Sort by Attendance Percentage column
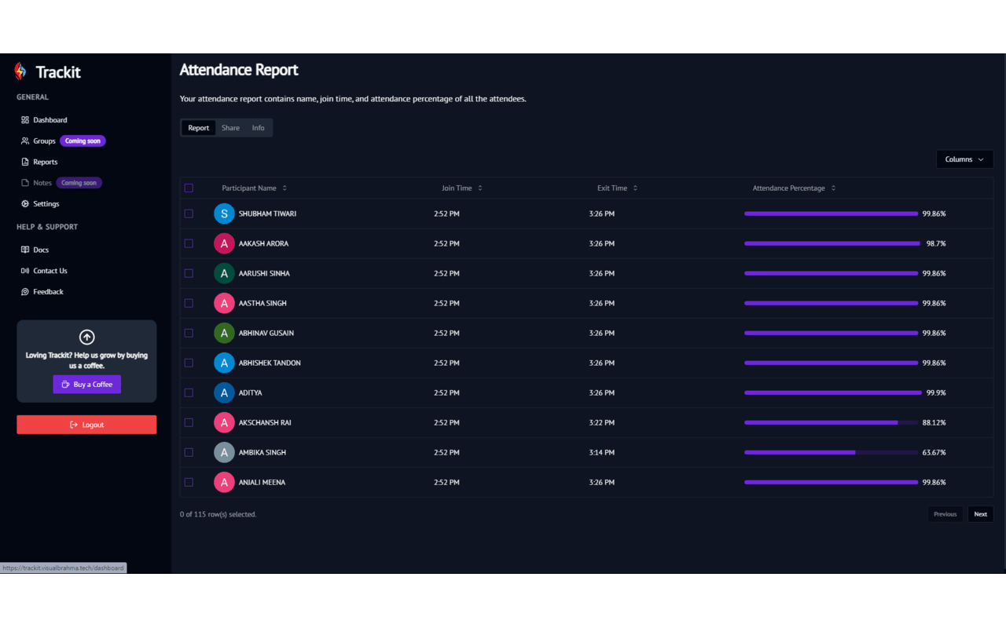Screen dimensions: 1006x628 pos(794,188)
